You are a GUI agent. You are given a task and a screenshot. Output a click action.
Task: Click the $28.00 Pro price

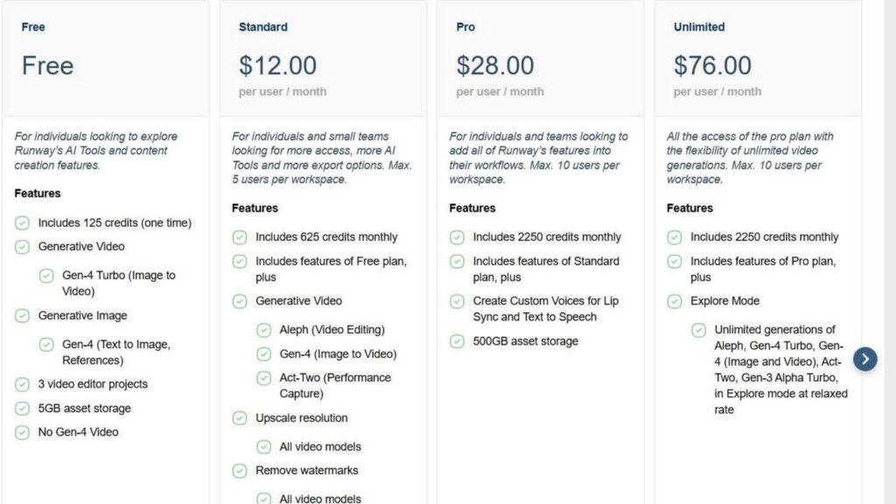tap(494, 66)
